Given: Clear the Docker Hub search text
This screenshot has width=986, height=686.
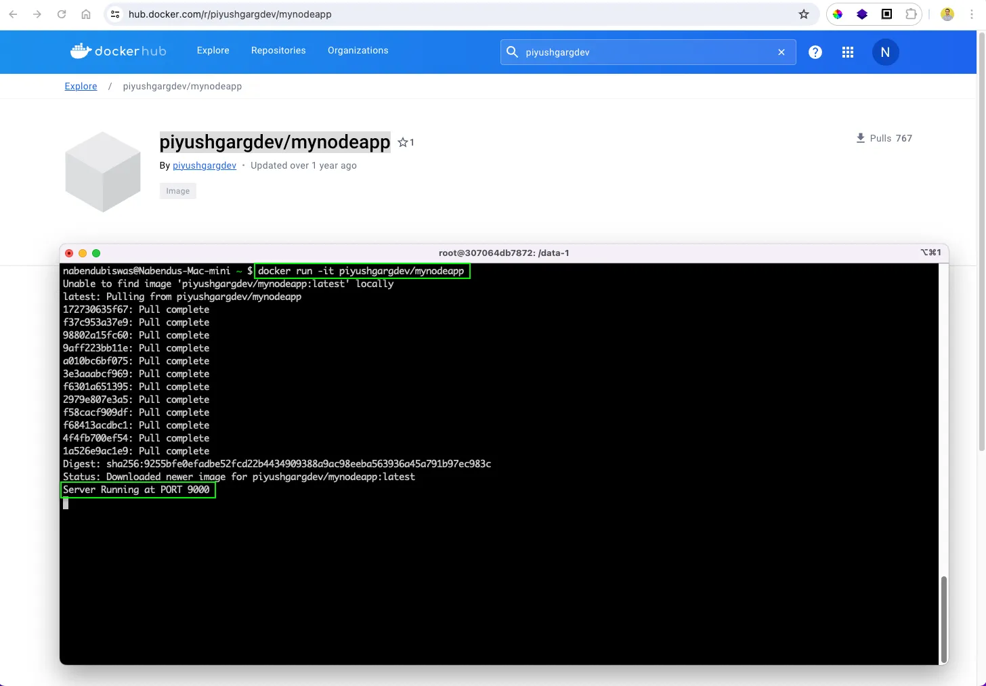Looking at the screenshot, I should (x=781, y=52).
